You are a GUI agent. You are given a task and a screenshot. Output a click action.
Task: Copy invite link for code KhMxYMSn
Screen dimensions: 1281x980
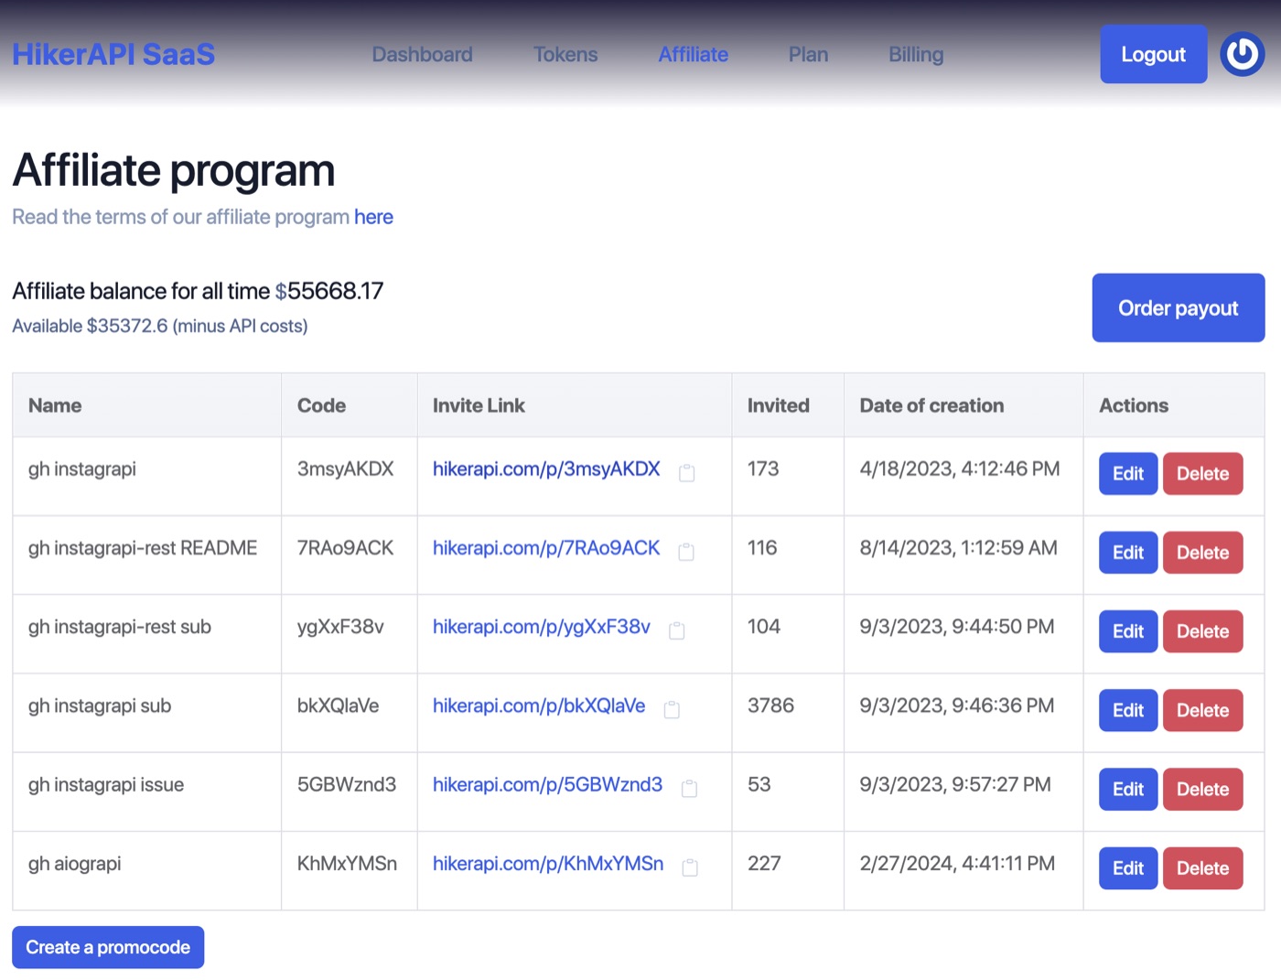click(x=691, y=867)
